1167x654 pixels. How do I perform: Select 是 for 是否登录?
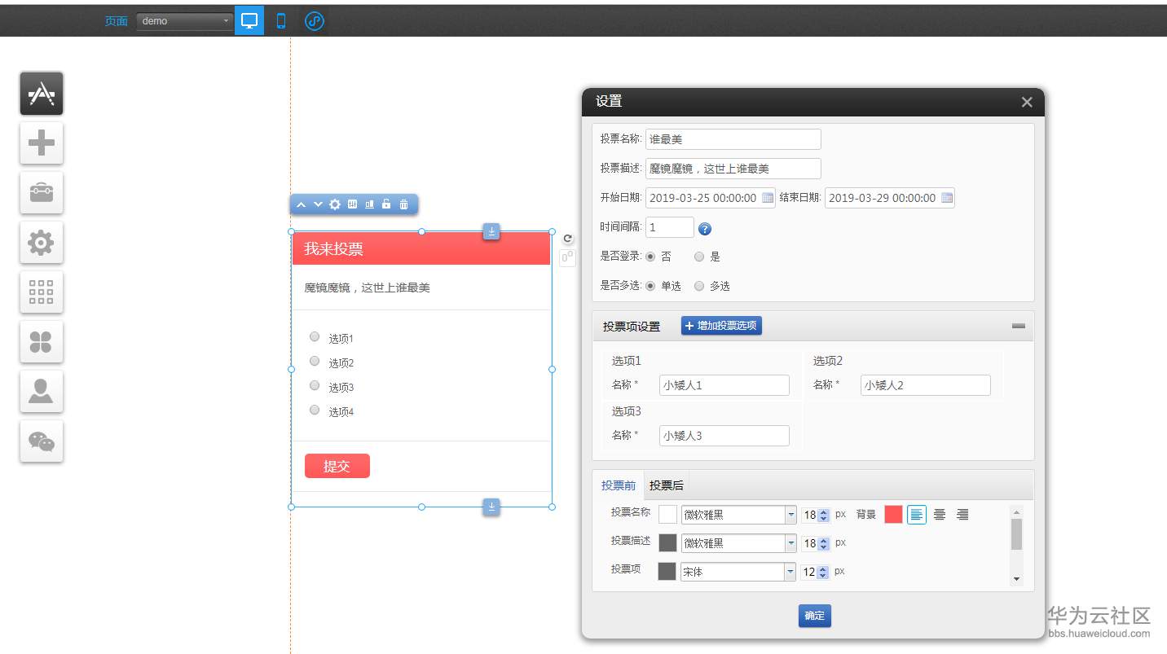[699, 257]
